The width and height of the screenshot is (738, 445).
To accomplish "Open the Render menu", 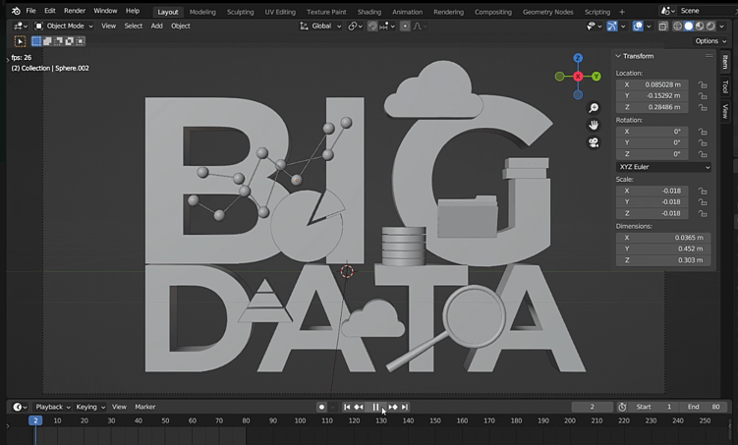I will 75,11.
